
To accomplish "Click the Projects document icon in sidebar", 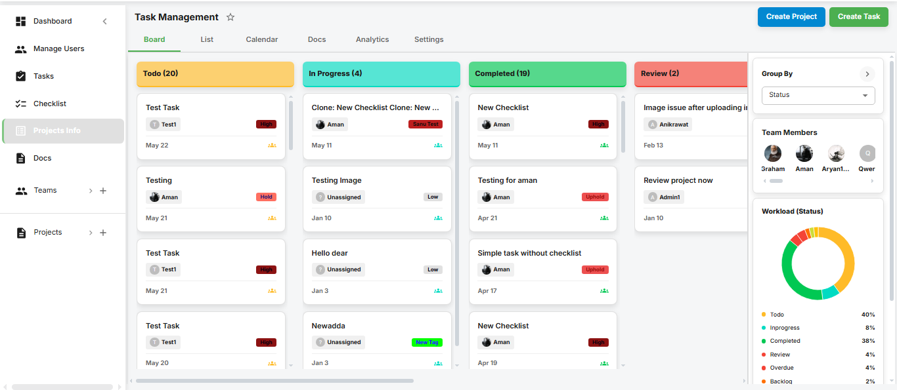I will [21, 233].
